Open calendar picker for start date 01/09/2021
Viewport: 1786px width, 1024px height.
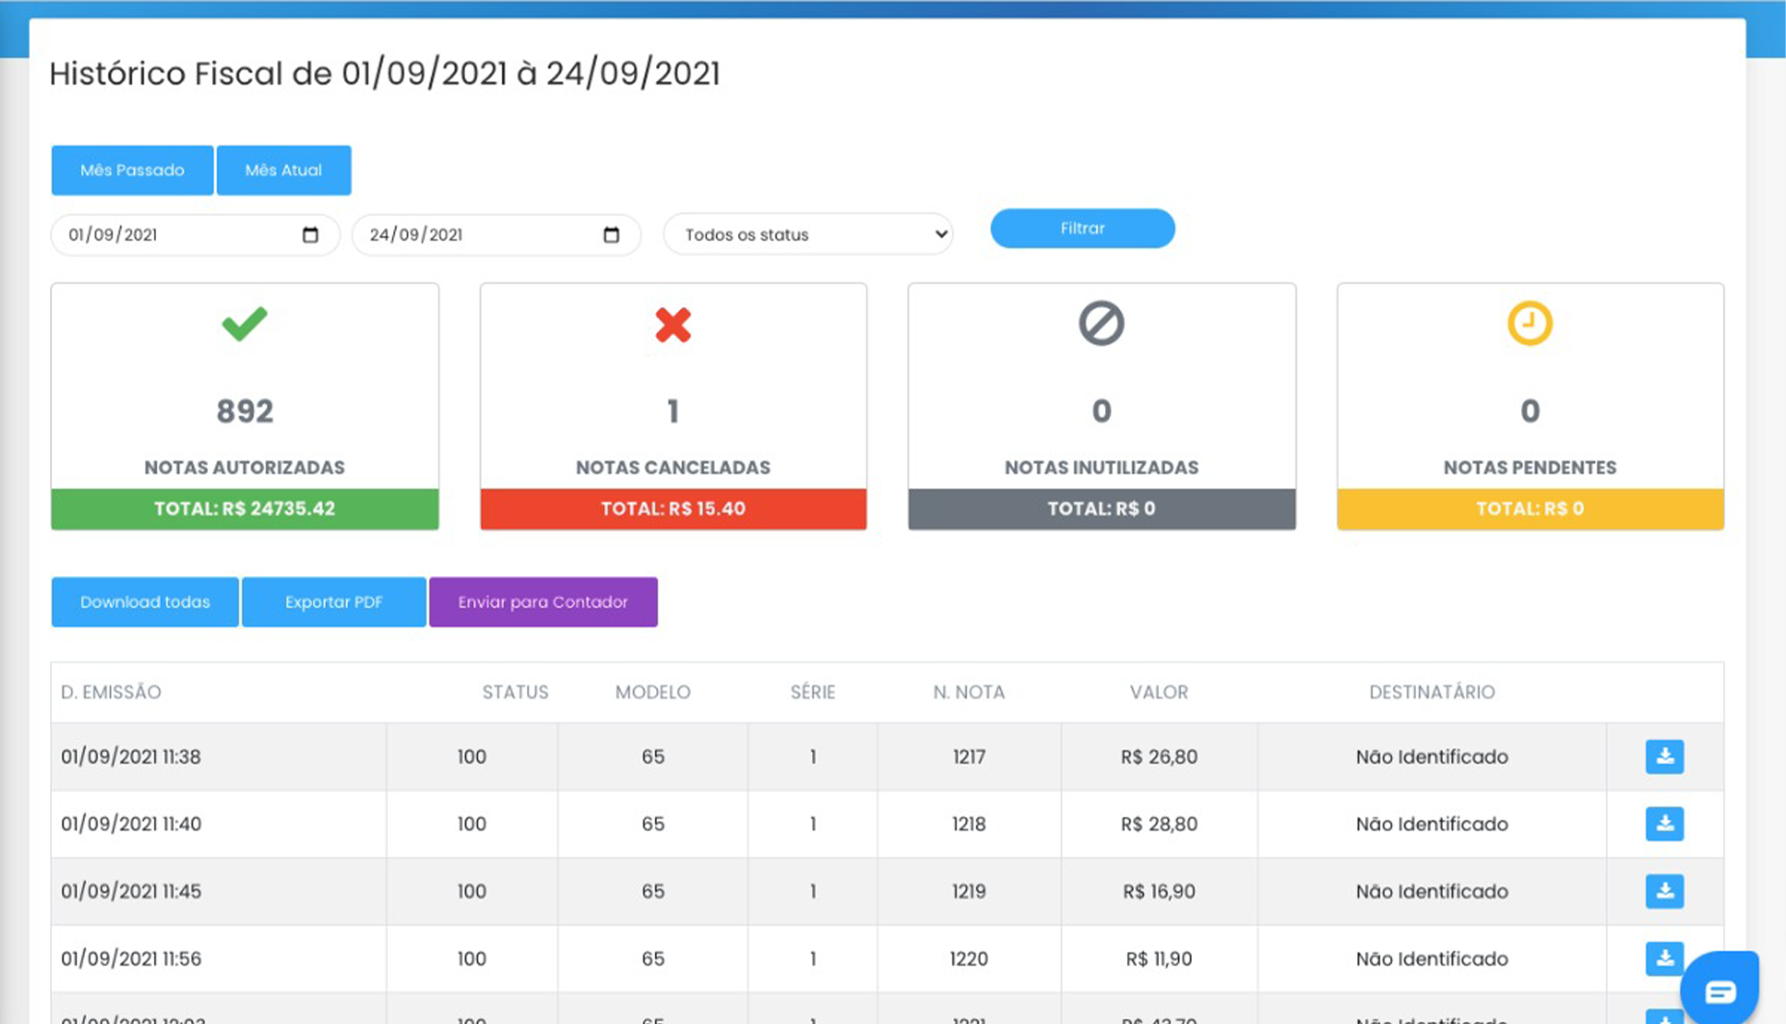click(310, 235)
